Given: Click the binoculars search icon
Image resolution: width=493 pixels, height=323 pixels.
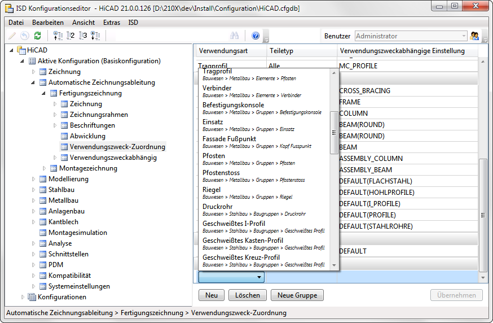Looking at the screenshot, I should click(x=234, y=36).
